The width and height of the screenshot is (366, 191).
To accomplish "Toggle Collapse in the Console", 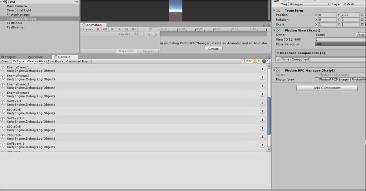I will pyautogui.click(x=19, y=61).
